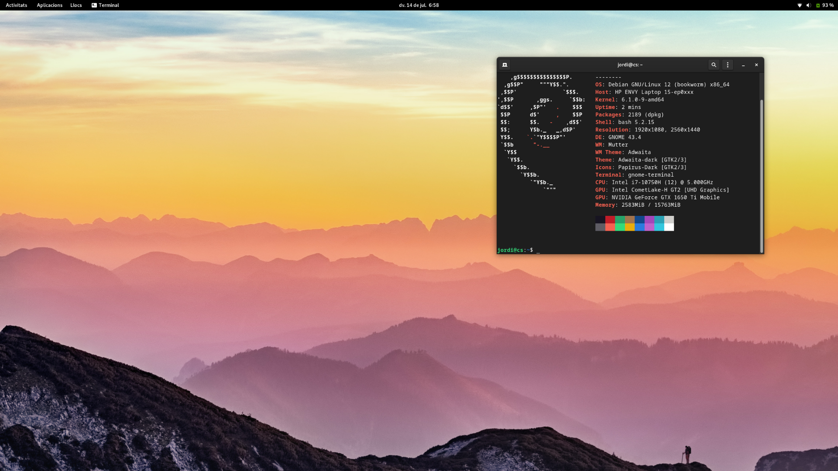Image resolution: width=838 pixels, height=471 pixels.
Task: Click the white color block in the lower palette row
Action: tap(669, 227)
